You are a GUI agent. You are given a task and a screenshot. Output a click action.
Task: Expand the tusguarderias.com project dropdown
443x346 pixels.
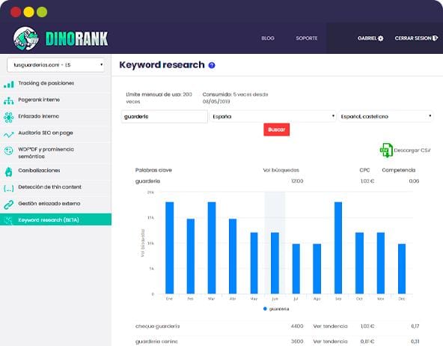[56, 65]
